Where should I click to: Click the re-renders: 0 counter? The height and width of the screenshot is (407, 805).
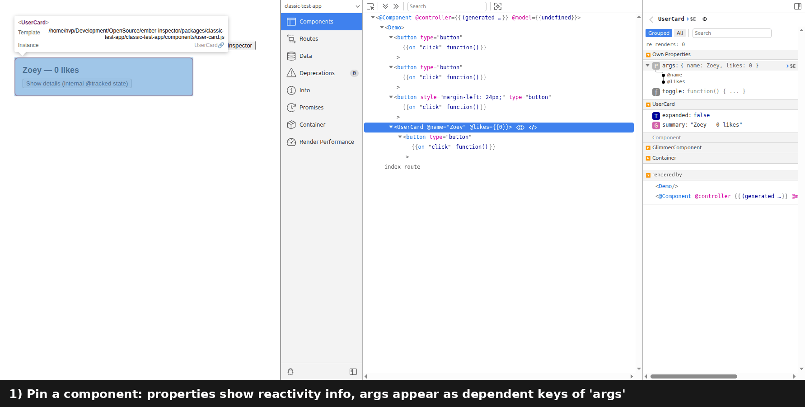tap(665, 45)
